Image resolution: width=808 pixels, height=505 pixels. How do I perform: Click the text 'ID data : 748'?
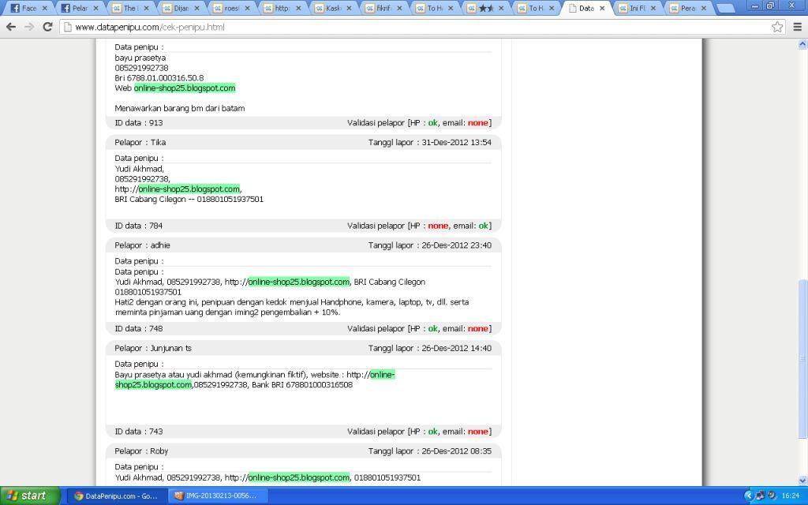(139, 328)
